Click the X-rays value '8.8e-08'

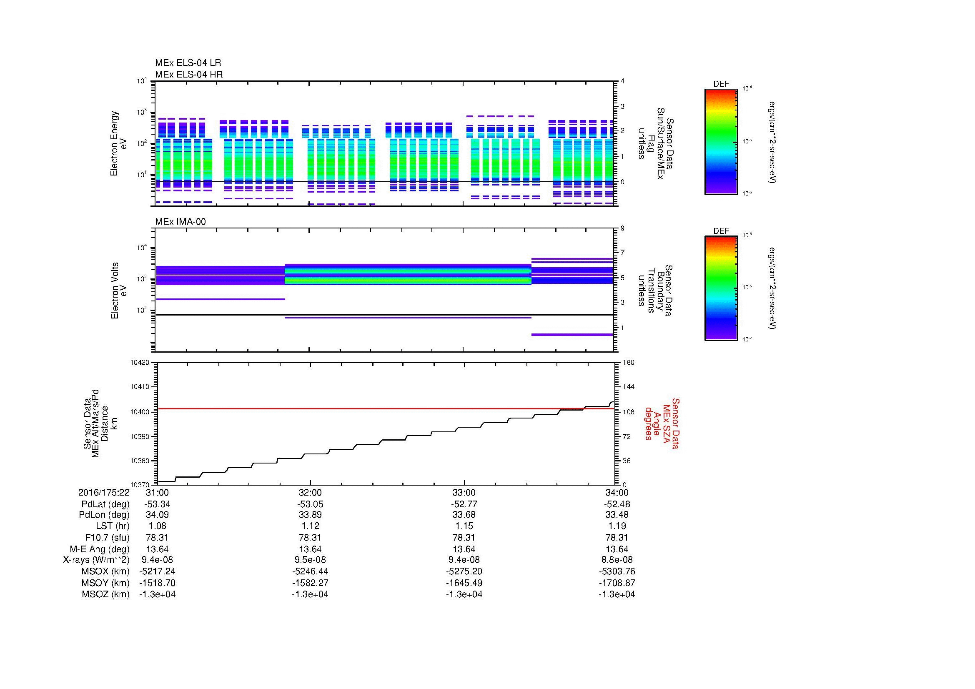pos(617,560)
